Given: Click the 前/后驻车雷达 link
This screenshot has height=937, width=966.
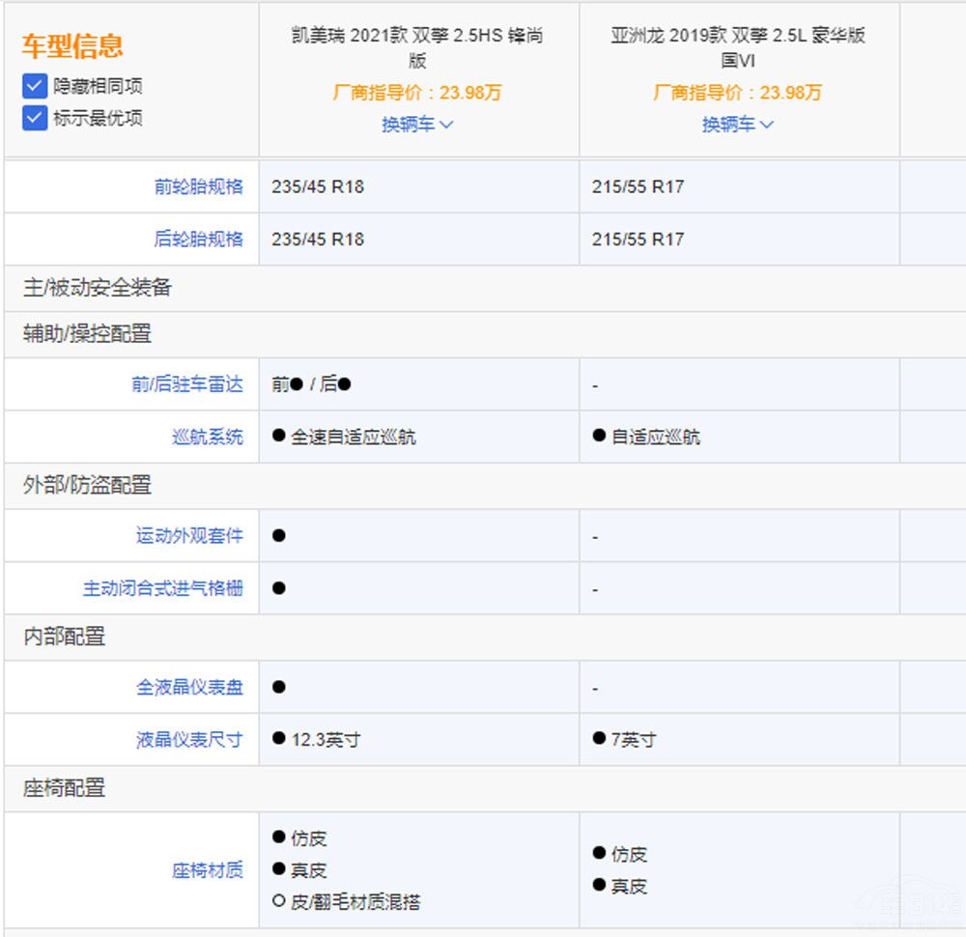Looking at the screenshot, I should tap(188, 384).
